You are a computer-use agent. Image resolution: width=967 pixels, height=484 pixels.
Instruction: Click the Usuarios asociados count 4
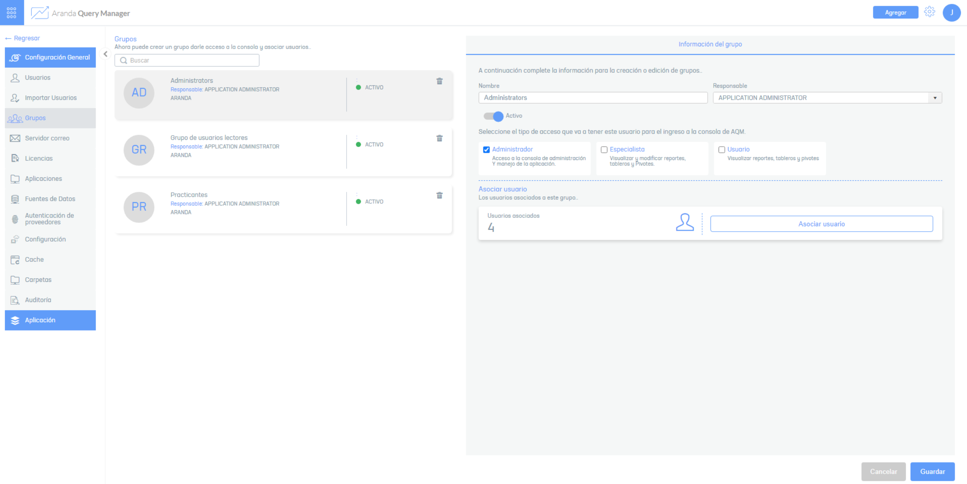(x=491, y=228)
